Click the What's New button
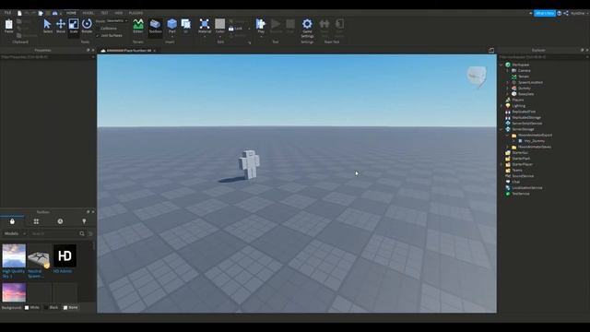The image size is (590, 332). (x=545, y=13)
